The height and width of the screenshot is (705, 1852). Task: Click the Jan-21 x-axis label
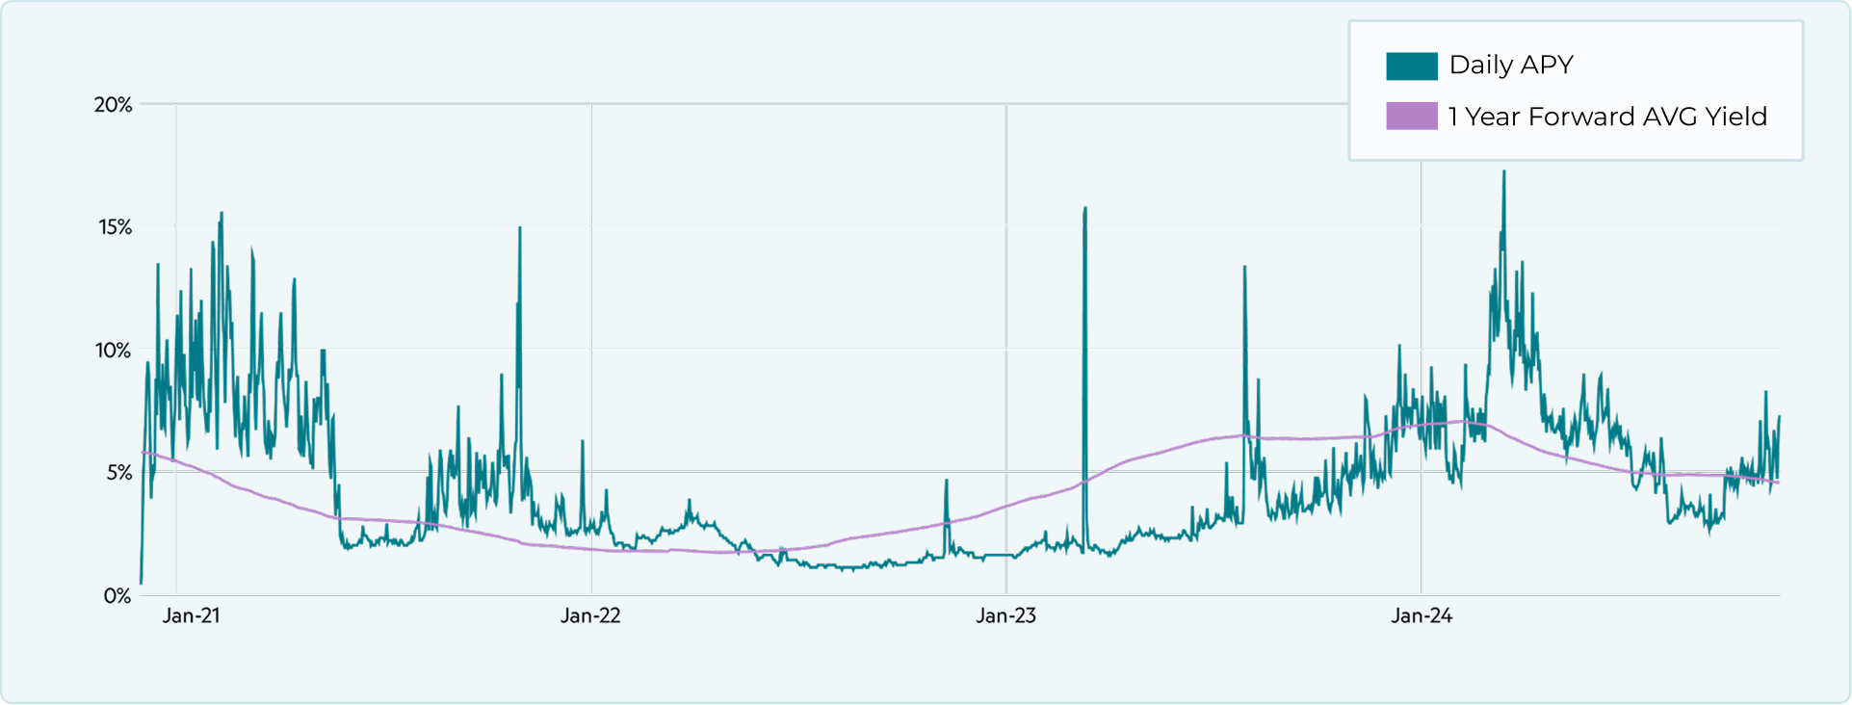[192, 615]
